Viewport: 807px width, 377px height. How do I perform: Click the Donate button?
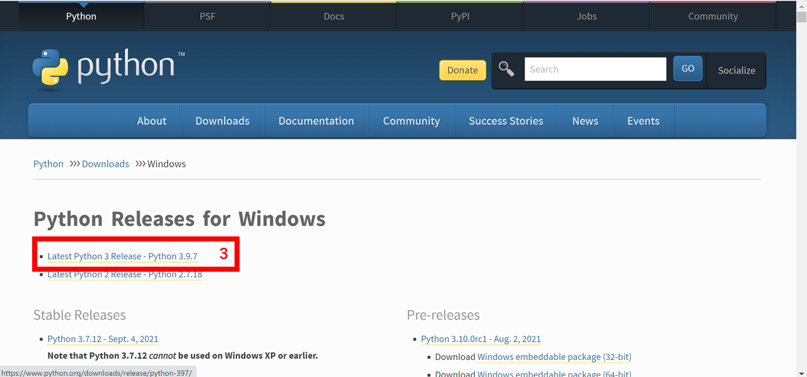[x=463, y=70]
